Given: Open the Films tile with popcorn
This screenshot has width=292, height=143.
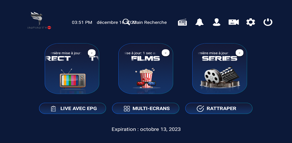Looking at the screenshot, I should point(146,69).
